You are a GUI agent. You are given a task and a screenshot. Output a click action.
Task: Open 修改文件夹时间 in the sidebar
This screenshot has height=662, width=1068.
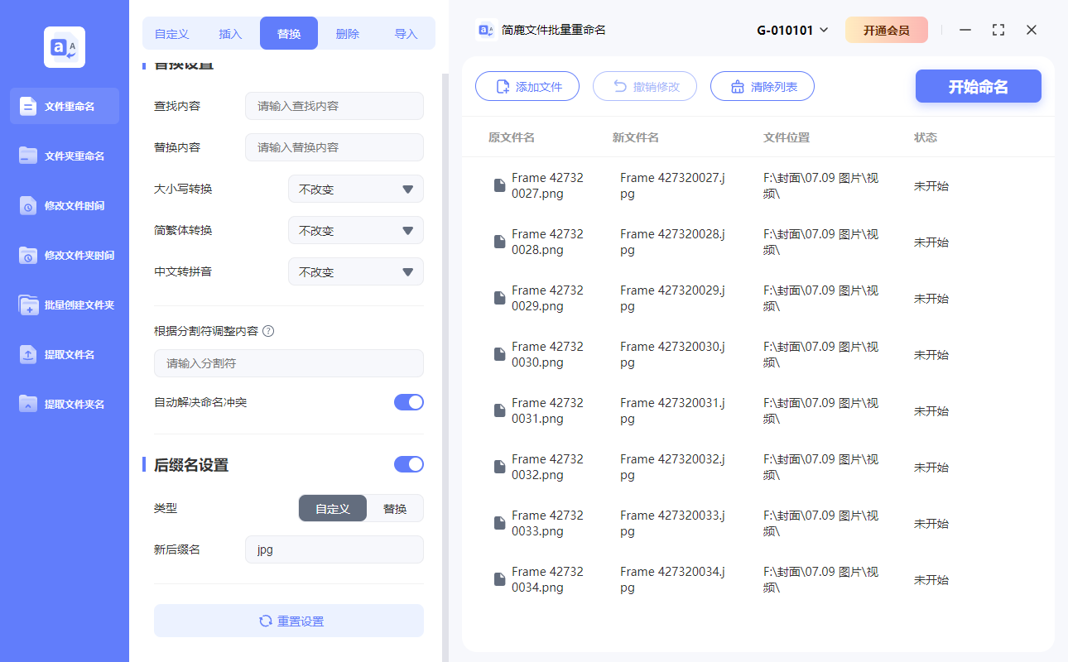click(65, 255)
